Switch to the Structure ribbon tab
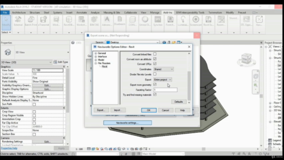 [35, 12]
